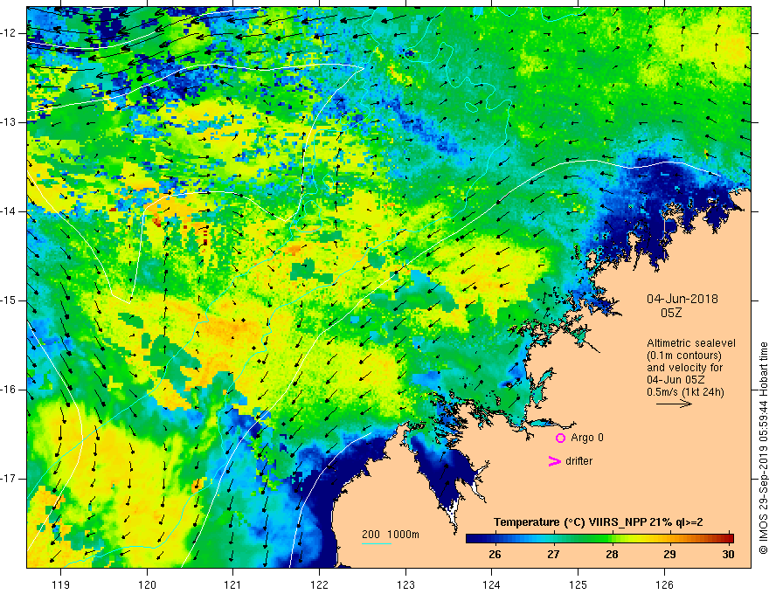Click the dark red 30° end of colorbar
Viewport: 769px width, 594px height.
(730, 539)
